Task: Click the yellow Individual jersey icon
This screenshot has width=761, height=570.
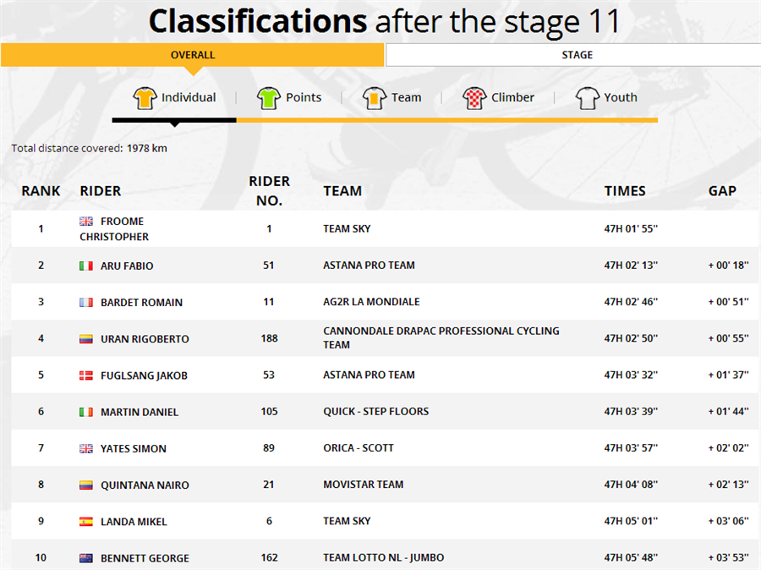Action: 145,97
